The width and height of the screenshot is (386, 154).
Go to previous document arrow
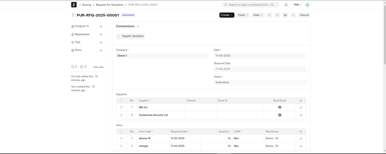[269, 15]
